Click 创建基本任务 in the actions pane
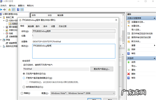This screenshot has width=156, height=100. pyautogui.click(x=138, y=22)
